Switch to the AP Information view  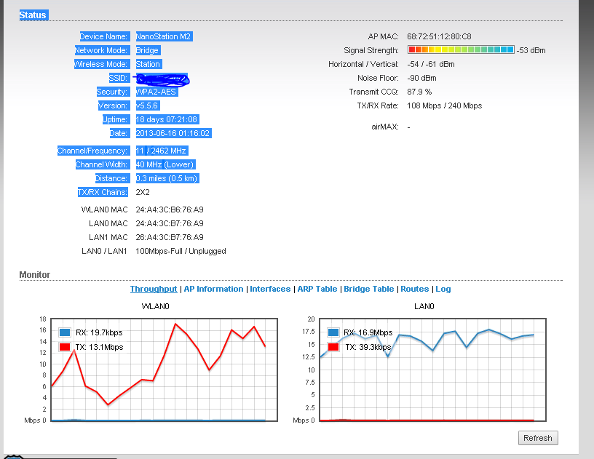pyautogui.click(x=214, y=289)
